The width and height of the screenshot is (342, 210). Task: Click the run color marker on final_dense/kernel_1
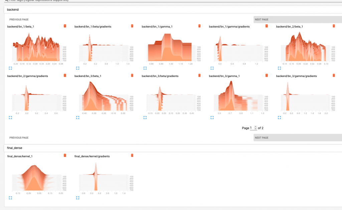pos(65,155)
